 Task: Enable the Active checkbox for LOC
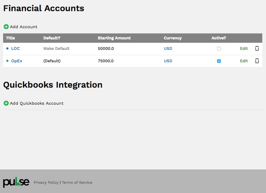coord(219,49)
